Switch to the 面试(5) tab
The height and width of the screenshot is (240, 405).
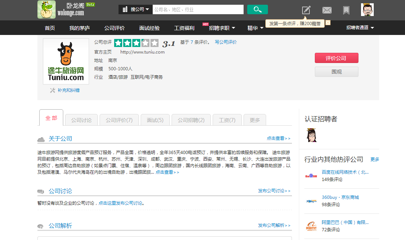click(x=155, y=120)
